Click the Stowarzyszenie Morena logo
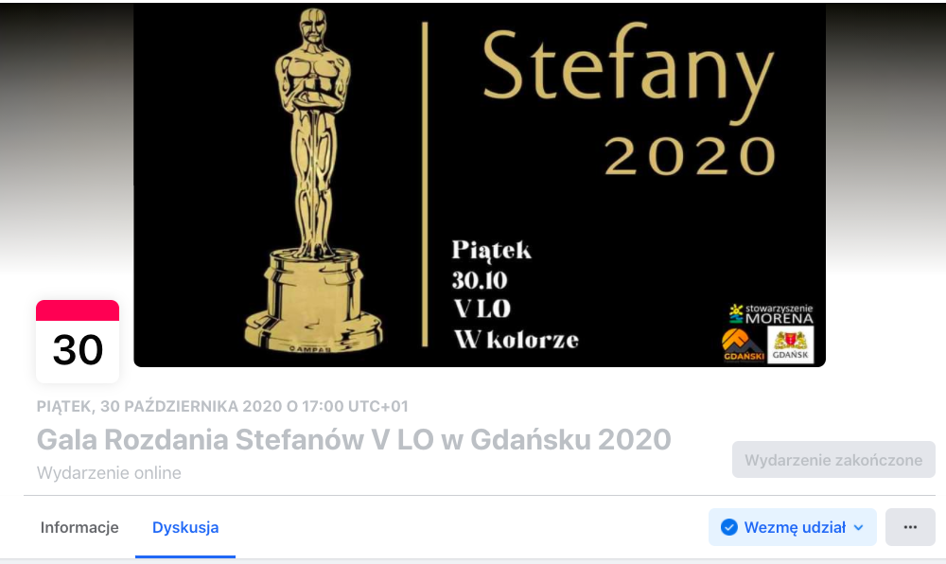 click(771, 314)
